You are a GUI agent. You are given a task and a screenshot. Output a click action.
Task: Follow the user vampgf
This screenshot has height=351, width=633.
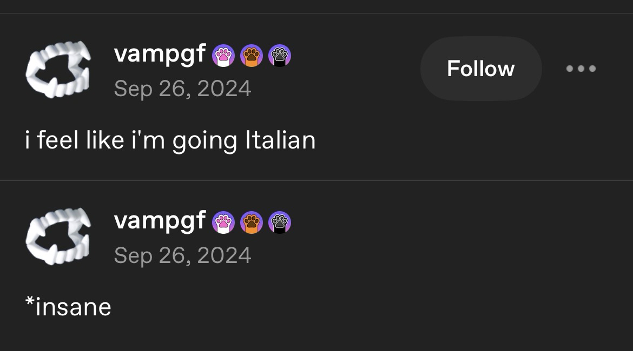coord(480,69)
